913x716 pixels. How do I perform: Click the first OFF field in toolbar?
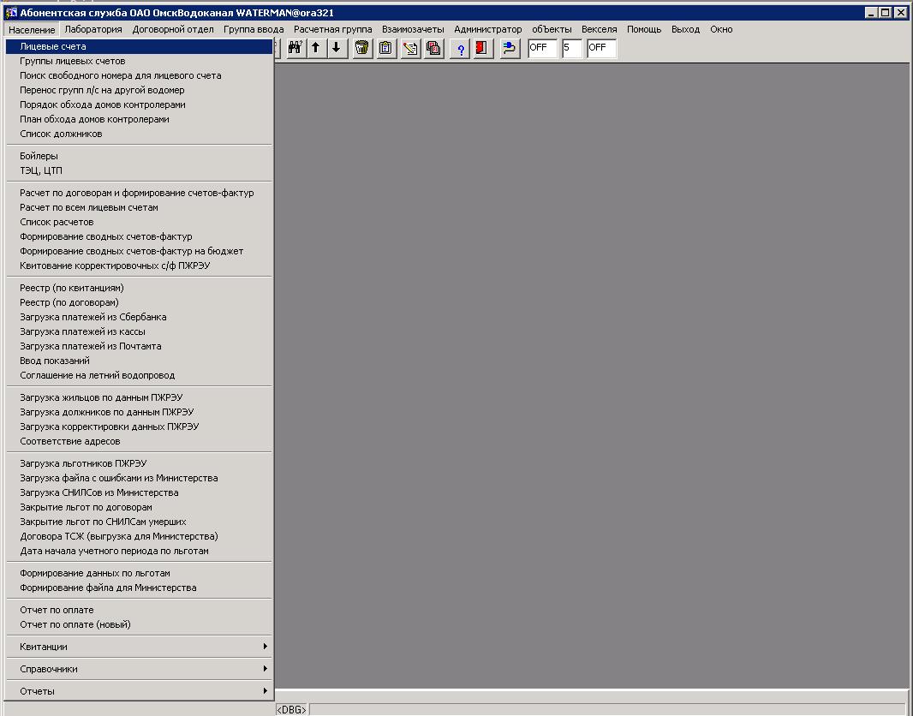[542, 48]
